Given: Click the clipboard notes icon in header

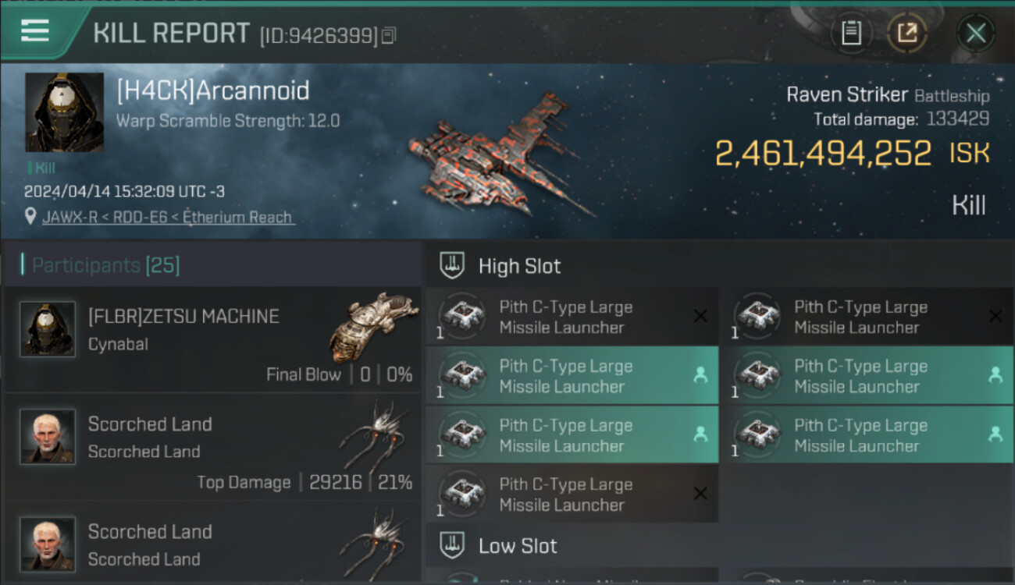Looking at the screenshot, I should [x=851, y=33].
